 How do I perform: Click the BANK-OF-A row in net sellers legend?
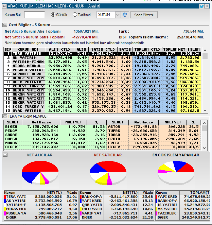(117, 197)
